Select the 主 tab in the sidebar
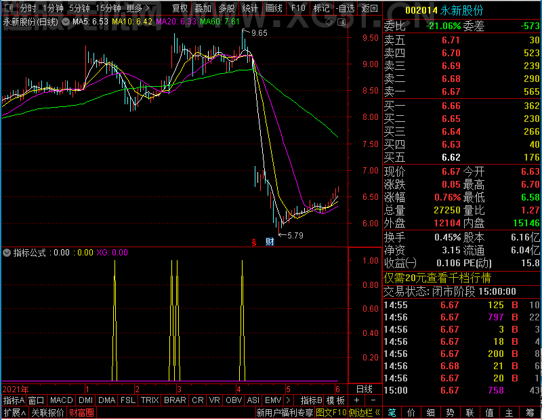This screenshot has height=420, width=542. coord(509,413)
